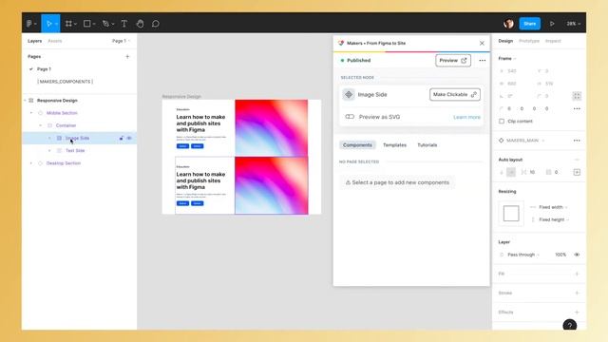Toggle Clip content checkbox
608x342 pixels.
point(502,122)
